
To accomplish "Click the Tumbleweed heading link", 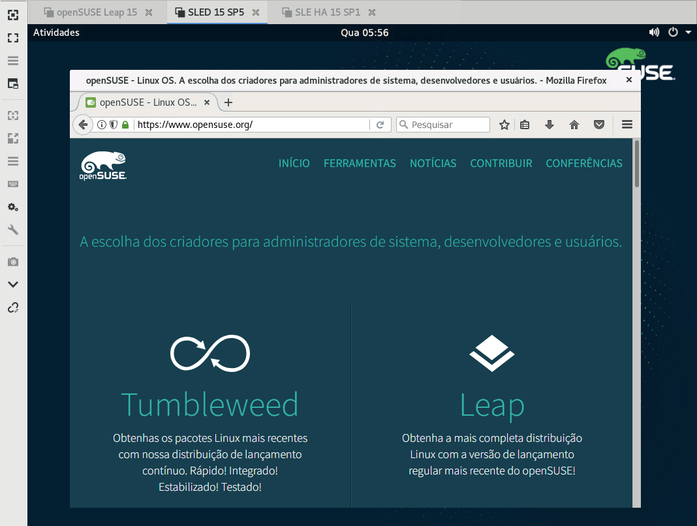I will pyautogui.click(x=209, y=405).
